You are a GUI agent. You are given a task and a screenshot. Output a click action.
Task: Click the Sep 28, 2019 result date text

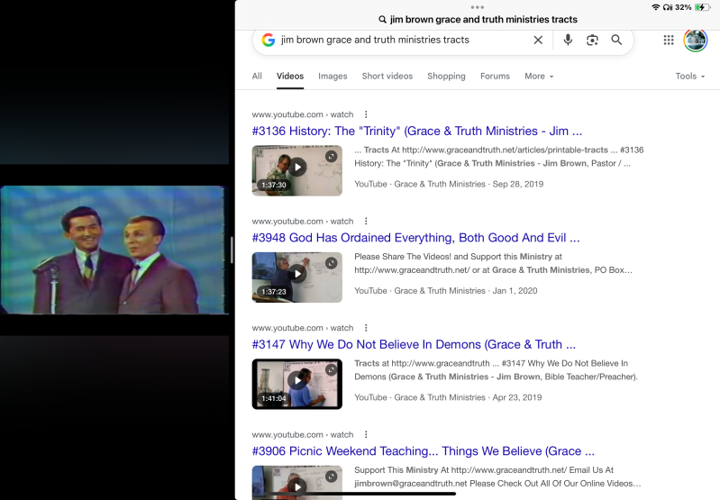(x=518, y=184)
